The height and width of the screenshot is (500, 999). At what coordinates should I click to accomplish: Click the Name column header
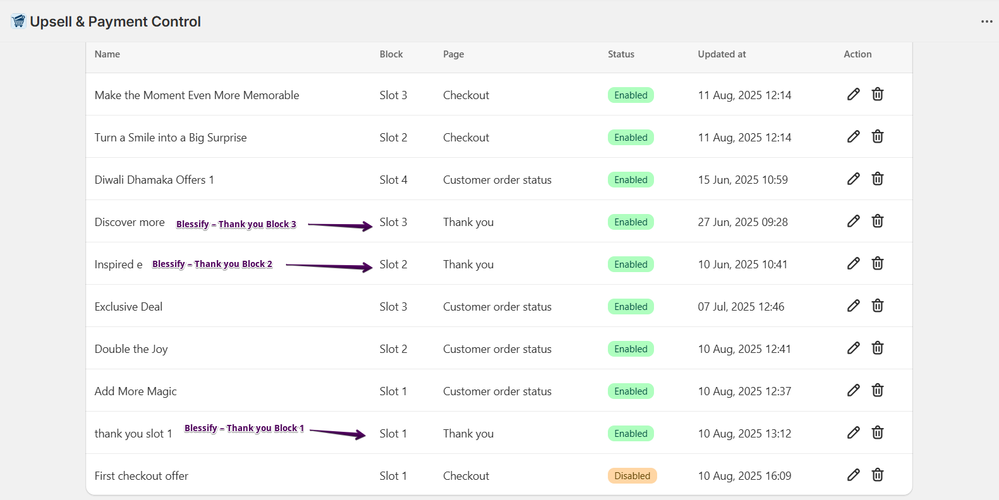click(107, 54)
